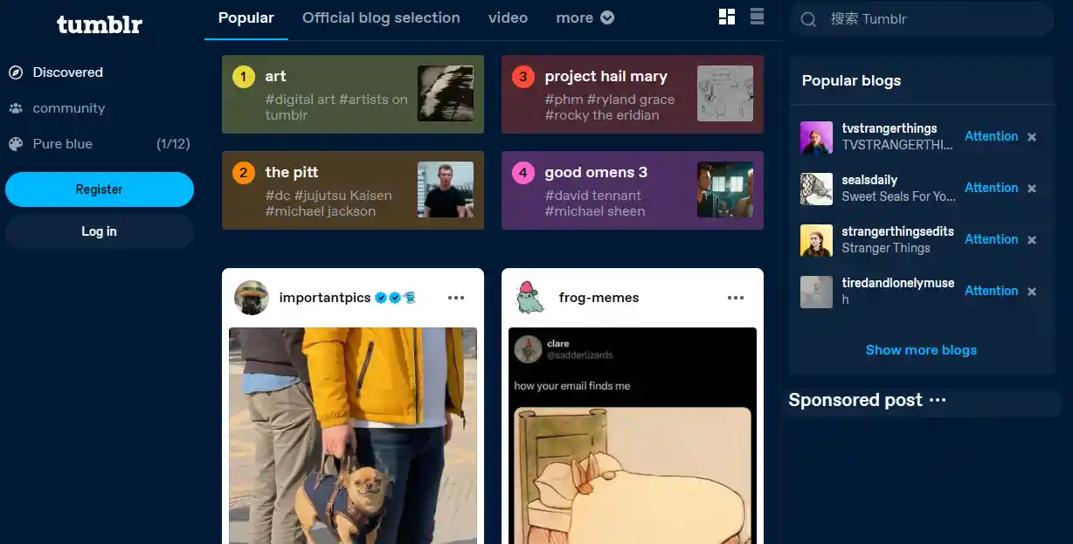The width and height of the screenshot is (1073, 544).
Task: Open frog-memes post options menu
Action: pos(736,298)
